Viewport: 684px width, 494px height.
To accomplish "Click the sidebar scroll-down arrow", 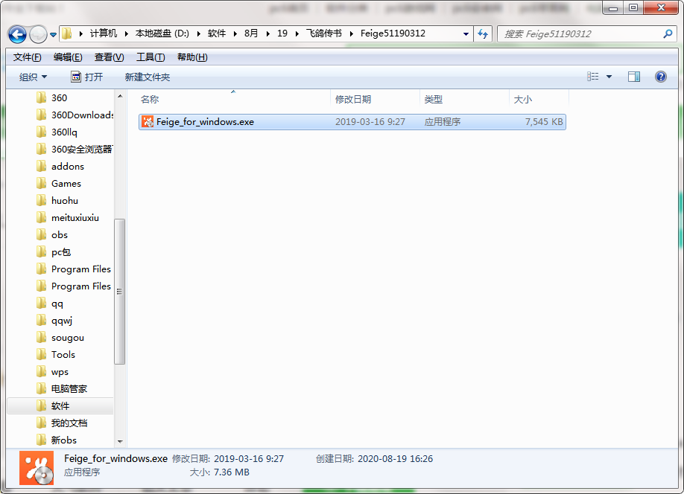I will pyautogui.click(x=120, y=442).
